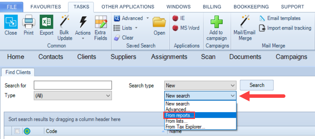315x139 pixels.
Task: Choose 'New search' list option
Action: click(200, 104)
